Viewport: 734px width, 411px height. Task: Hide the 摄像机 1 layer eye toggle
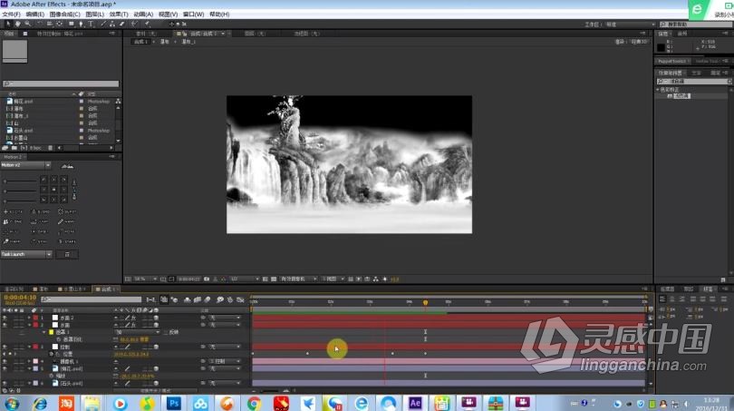[5, 361]
